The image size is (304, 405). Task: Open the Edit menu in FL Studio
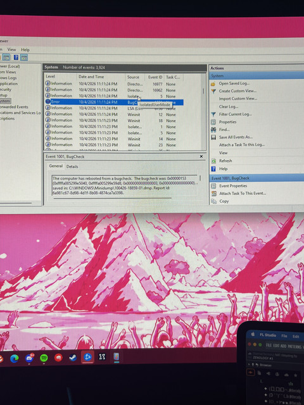pyautogui.click(x=296, y=337)
